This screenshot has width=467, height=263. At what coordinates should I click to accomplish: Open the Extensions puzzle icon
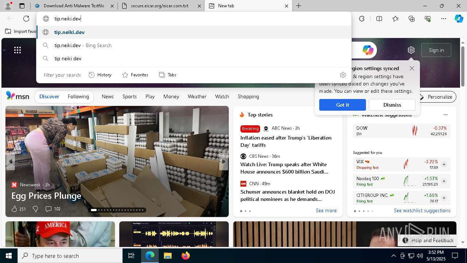click(x=362, y=19)
